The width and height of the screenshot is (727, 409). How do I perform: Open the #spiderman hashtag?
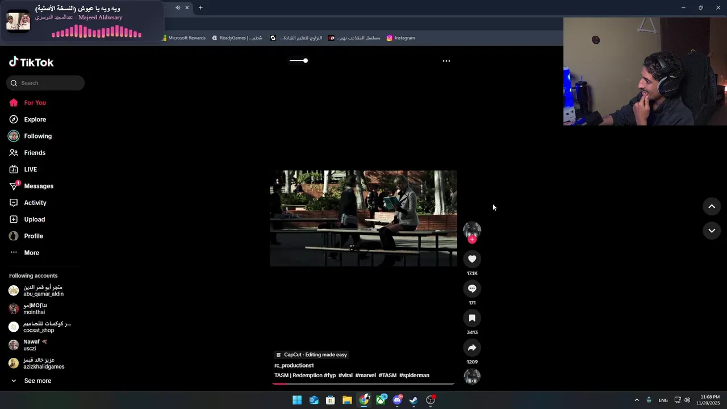415,375
